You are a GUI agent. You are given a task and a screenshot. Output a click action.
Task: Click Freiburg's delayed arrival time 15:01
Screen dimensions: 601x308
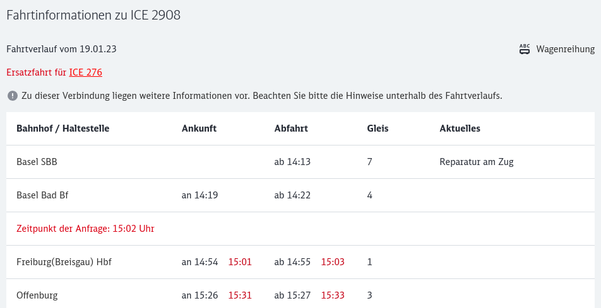click(240, 262)
